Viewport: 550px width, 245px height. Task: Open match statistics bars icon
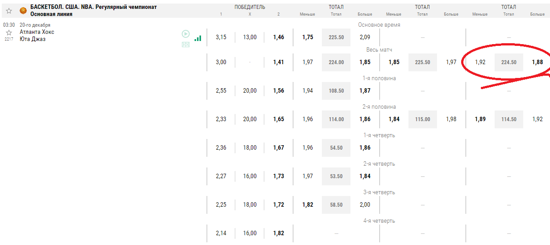198,39
